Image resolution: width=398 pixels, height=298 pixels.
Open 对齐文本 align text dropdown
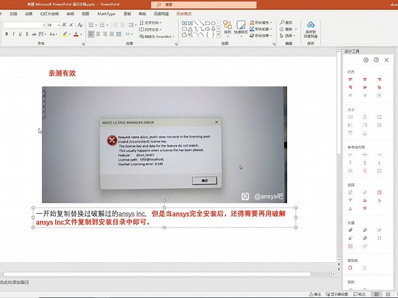pos(150,30)
